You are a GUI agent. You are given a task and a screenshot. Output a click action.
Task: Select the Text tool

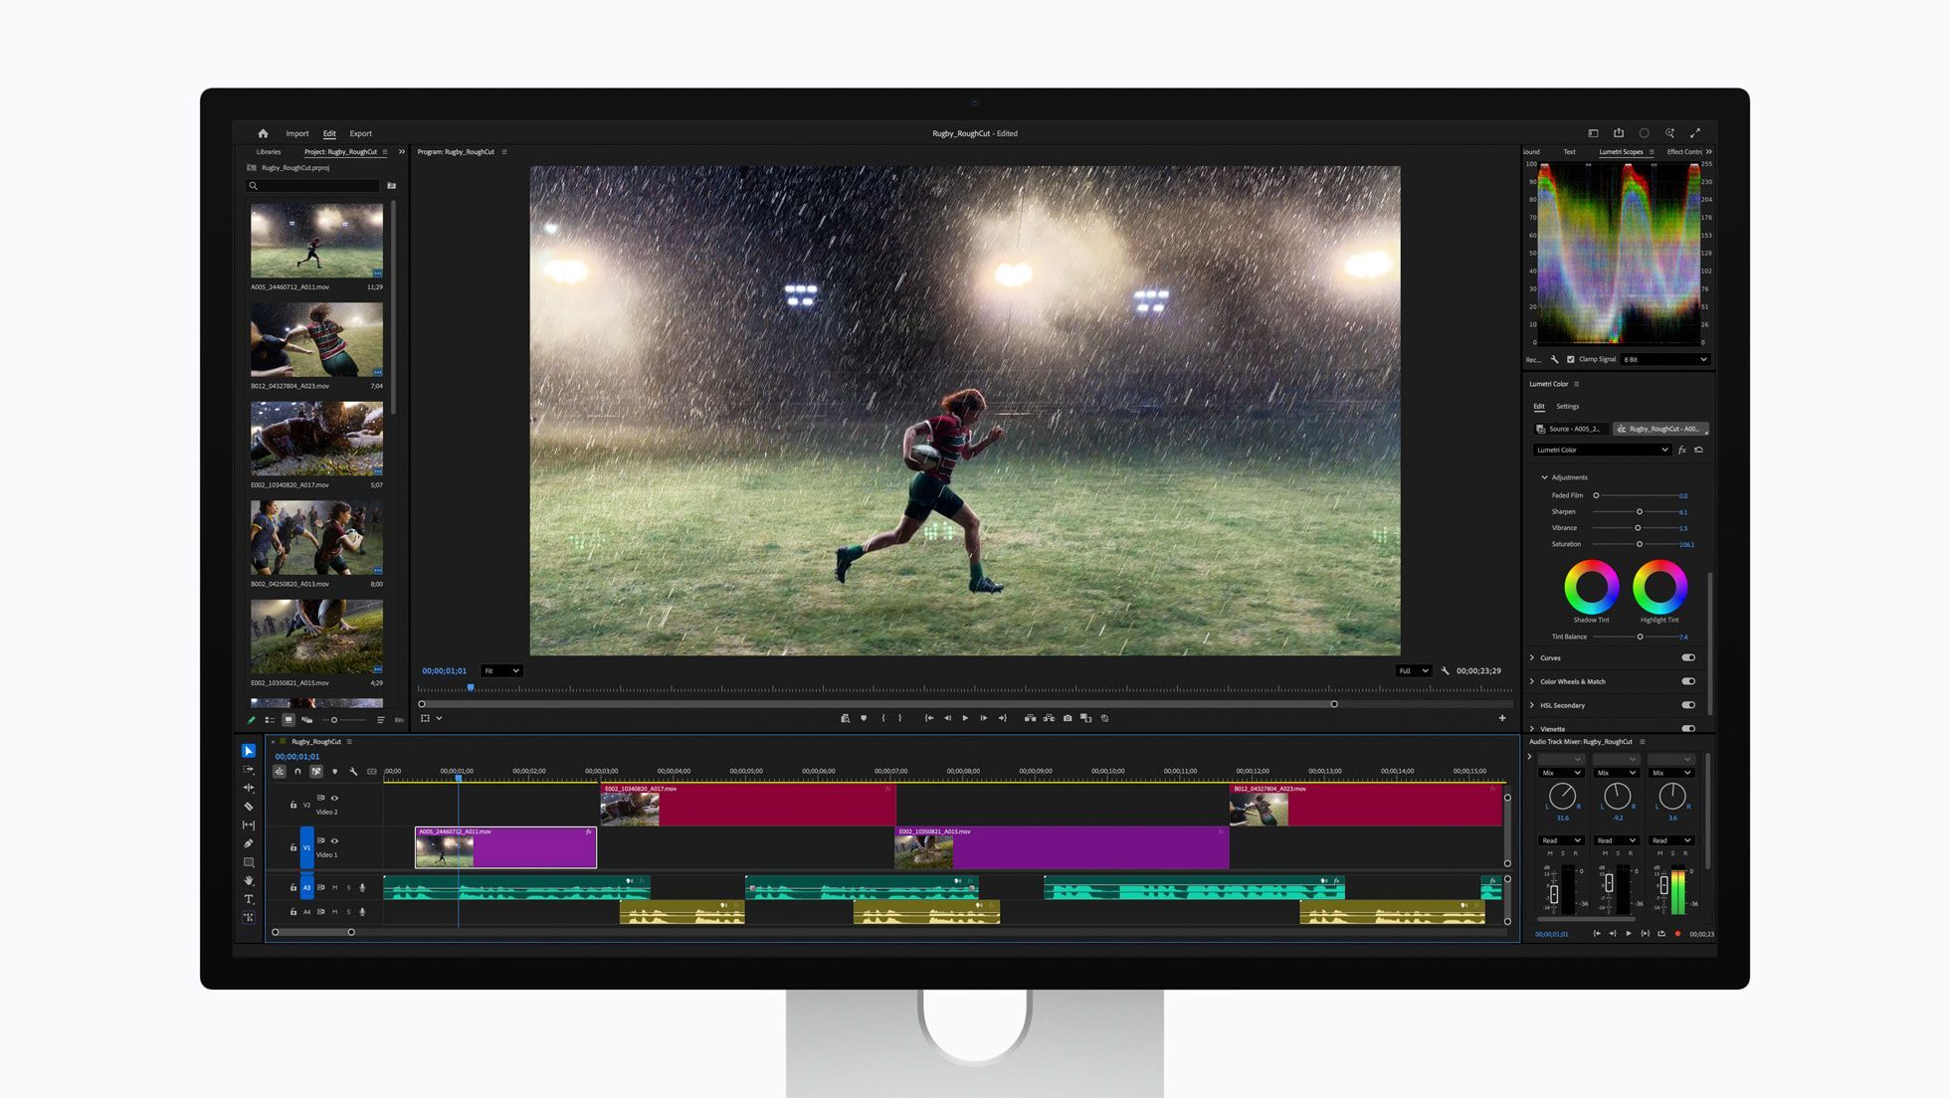pyautogui.click(x=249, y=898)
